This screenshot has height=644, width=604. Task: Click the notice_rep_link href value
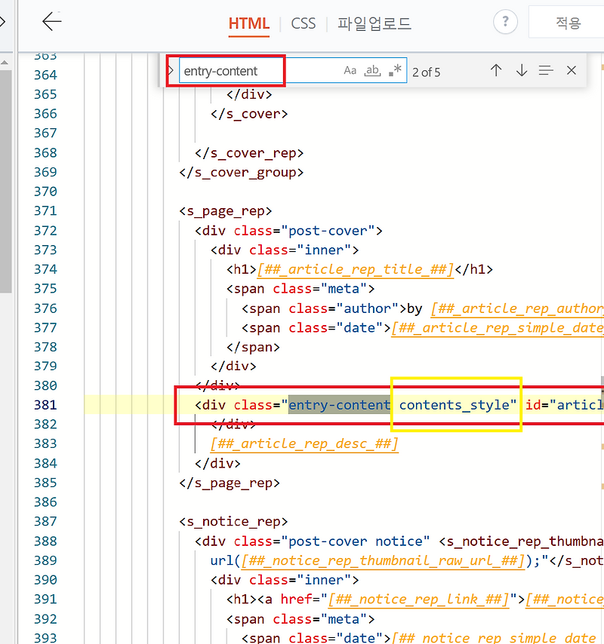pos(418,599)
